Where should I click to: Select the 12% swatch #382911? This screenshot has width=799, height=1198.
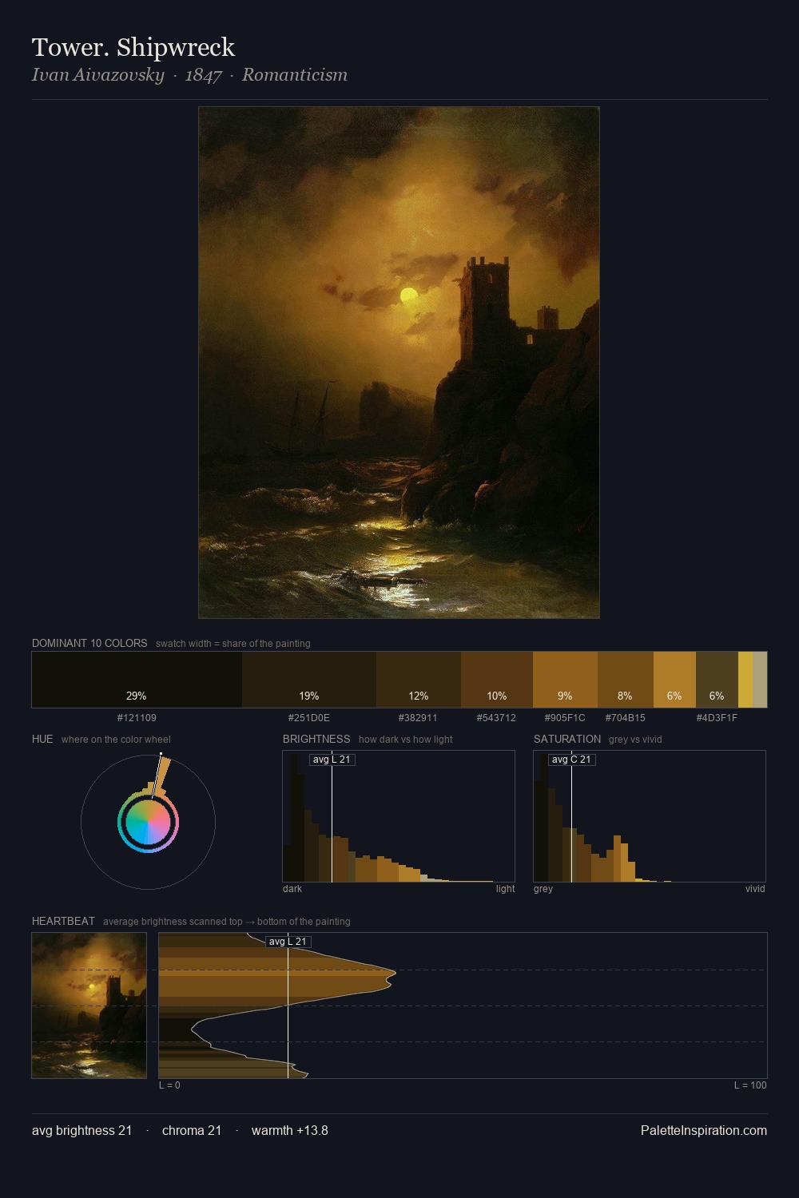[x=419, y=680]
